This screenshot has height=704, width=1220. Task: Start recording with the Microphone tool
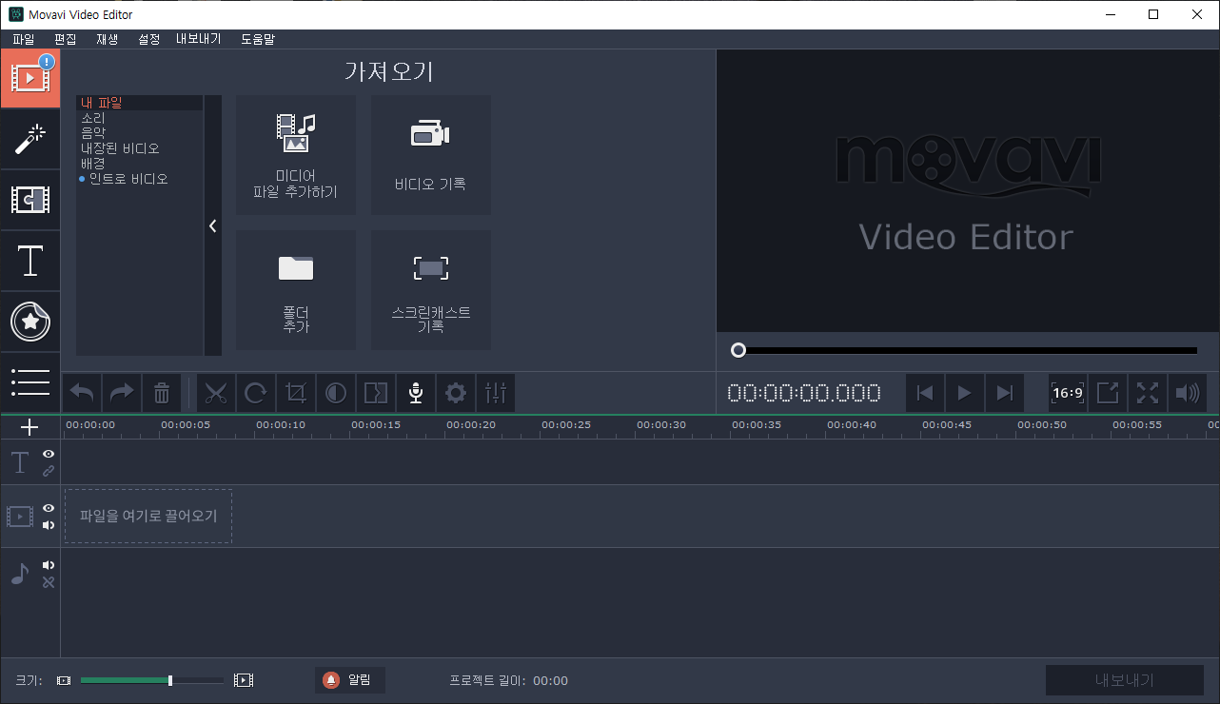click(415, 393)
